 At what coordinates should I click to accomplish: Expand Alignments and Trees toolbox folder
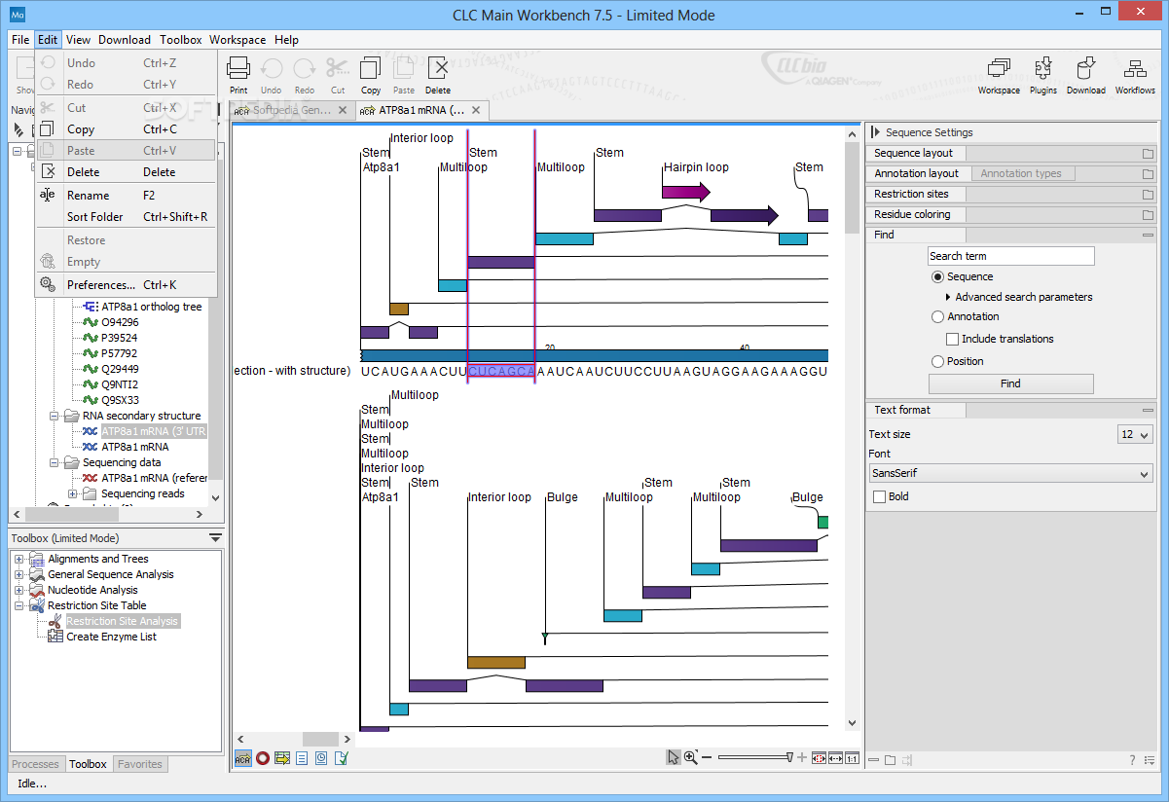(18, 559)
